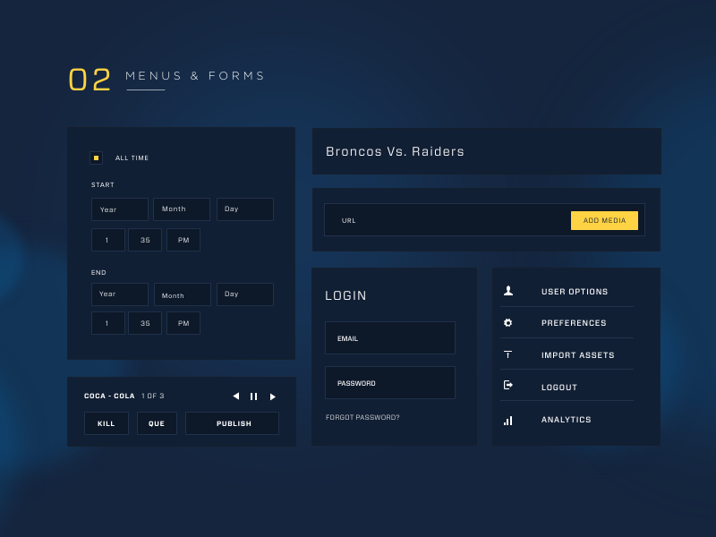Viewport: 716px width, 537px height.
Task: Skip to previous Coca-Cola item
Action: coord(236,396)
